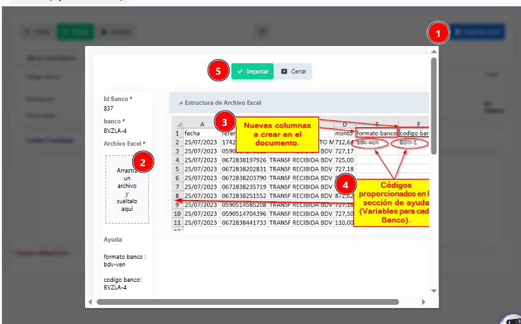Click red step marker number 4

(x=345, y=184)
